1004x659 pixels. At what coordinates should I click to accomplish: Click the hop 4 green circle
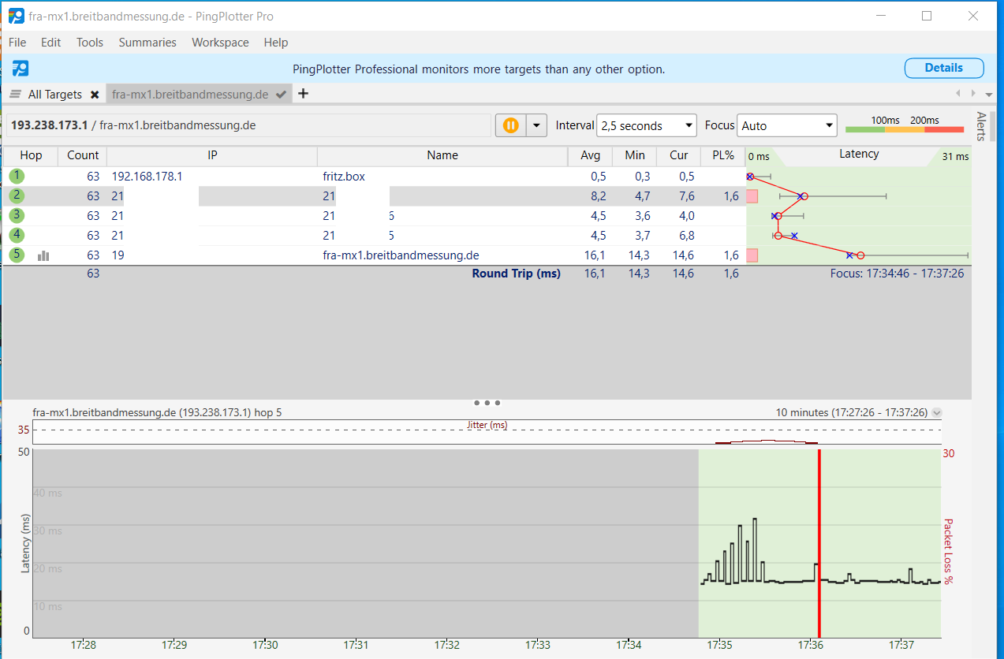pos(17,235)
